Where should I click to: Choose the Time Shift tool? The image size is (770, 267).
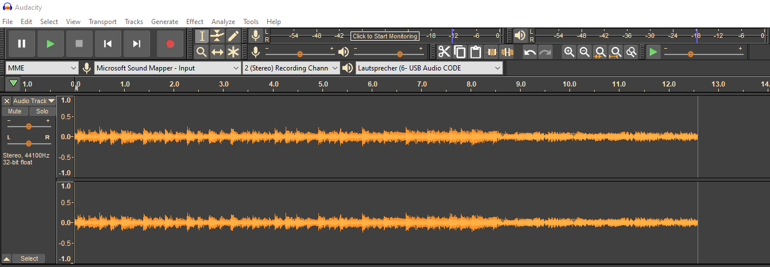coord(217,52)
